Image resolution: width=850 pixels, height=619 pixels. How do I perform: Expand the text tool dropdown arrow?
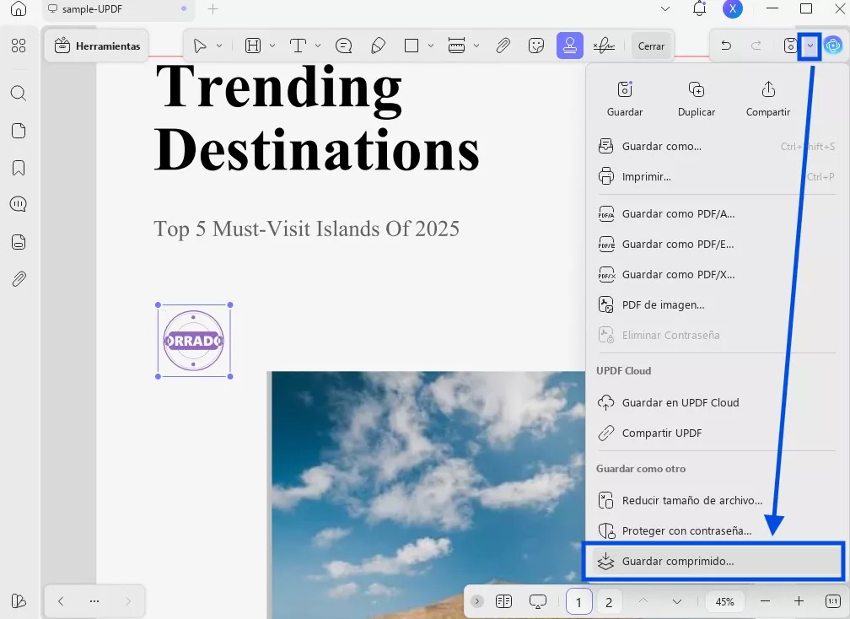318,46
